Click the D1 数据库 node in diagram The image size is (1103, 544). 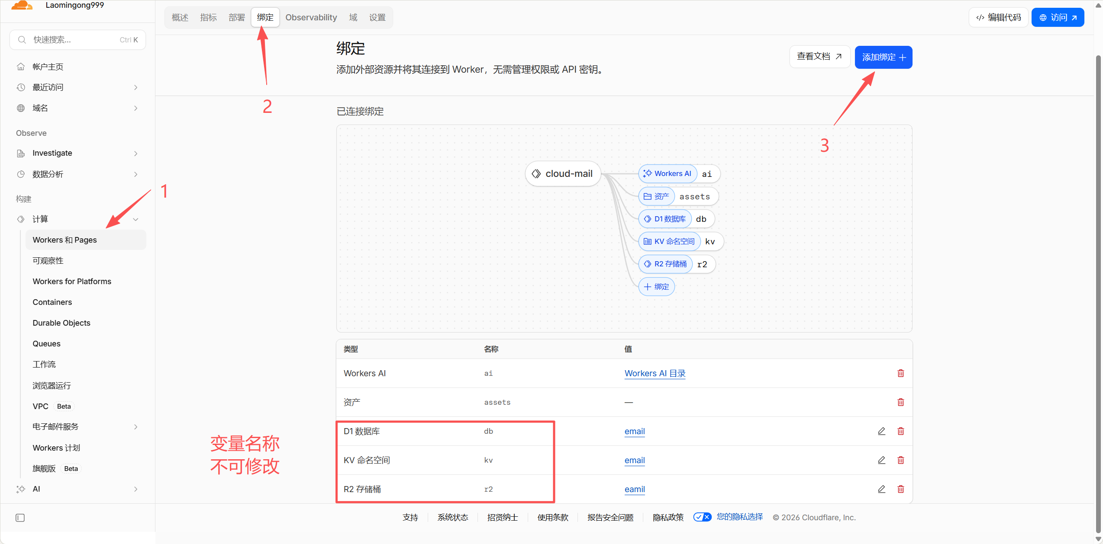676,219
